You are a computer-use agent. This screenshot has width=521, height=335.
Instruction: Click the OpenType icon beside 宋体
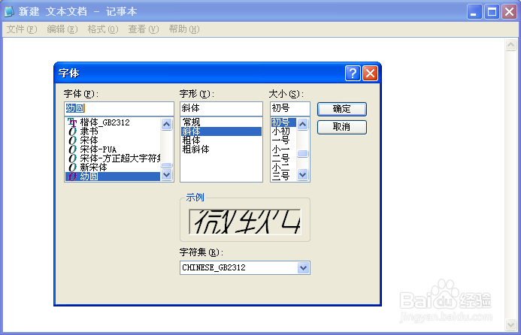point(72,140)
